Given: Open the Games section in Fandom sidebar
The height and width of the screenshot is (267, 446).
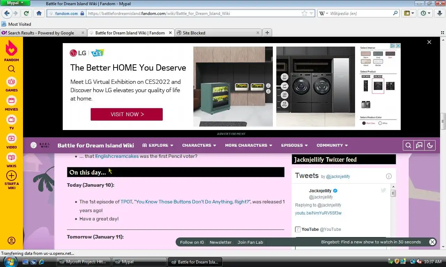Looking at the screenshot, I should pyautogui.click(x=11, y=84).
